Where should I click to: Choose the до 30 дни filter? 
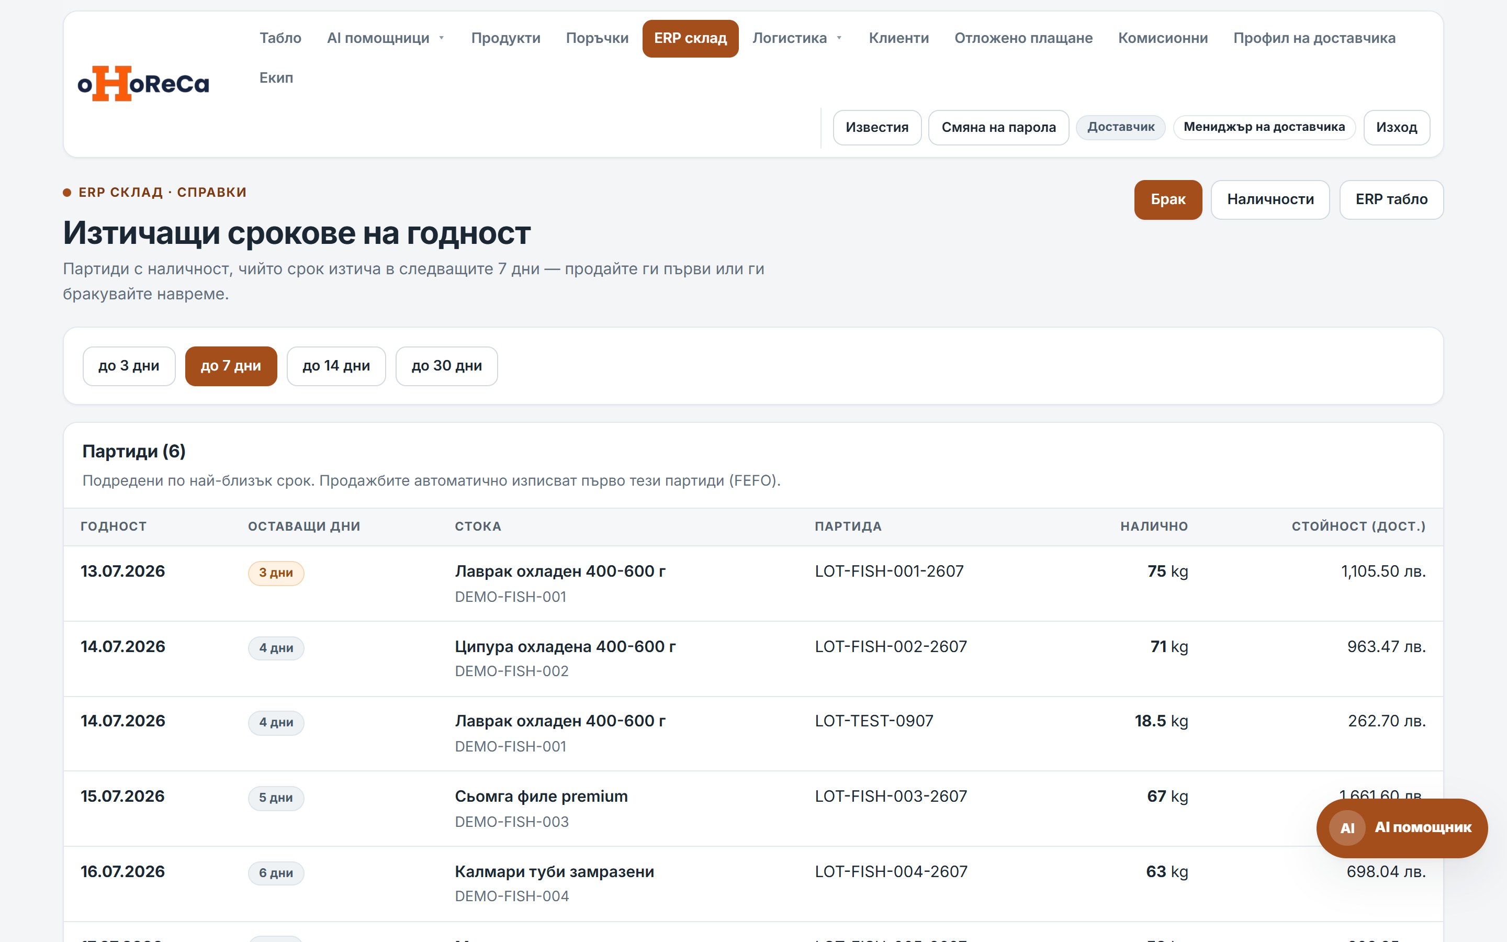click(446, 366)
